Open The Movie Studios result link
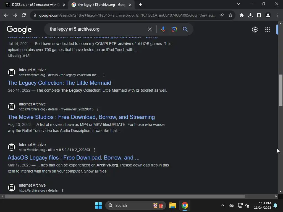Viewport: 283px width, 212px height. (81, 117)
